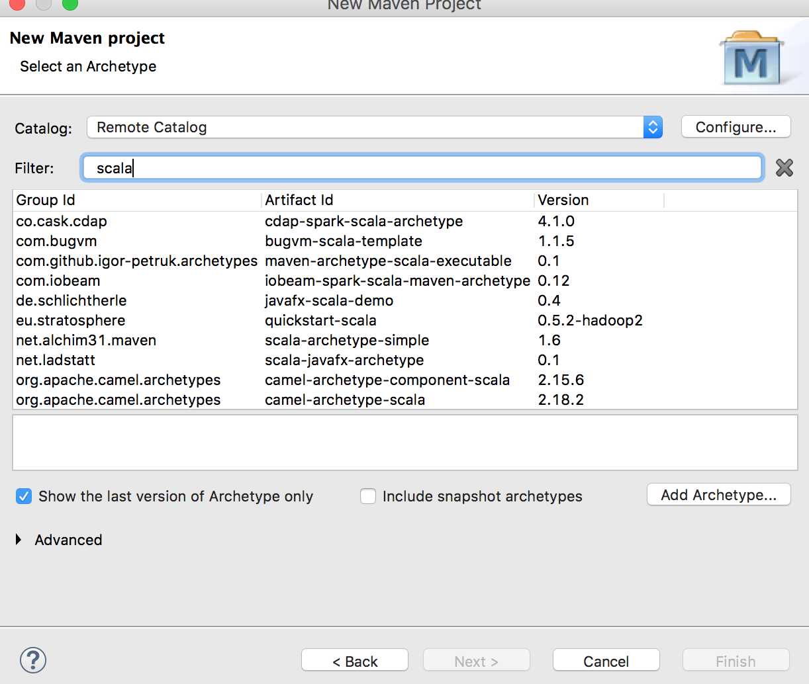Click maven-archetype-scala-executable artifact
This screenshot has height=684, width=809.
(389, 261)
